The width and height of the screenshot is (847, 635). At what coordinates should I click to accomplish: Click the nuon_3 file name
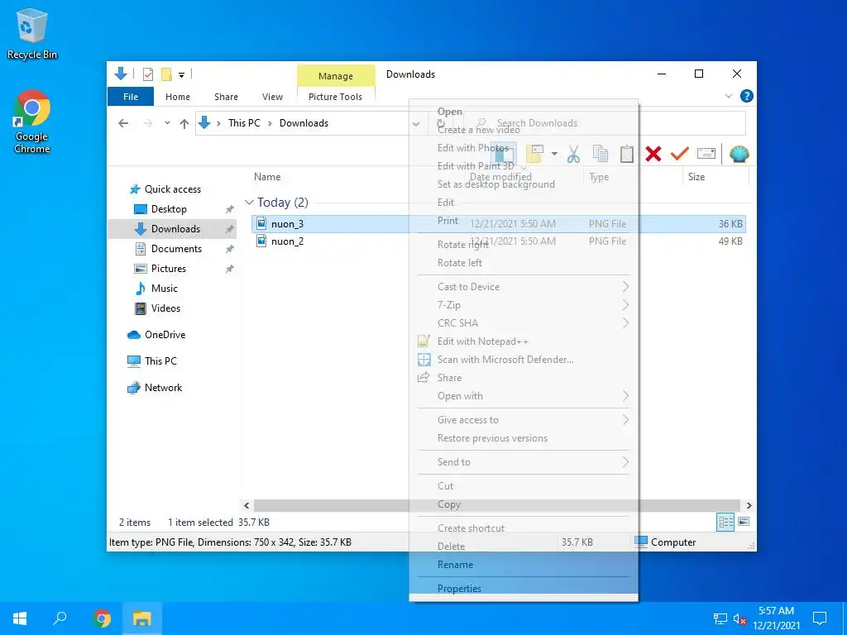tap(287, 224)
